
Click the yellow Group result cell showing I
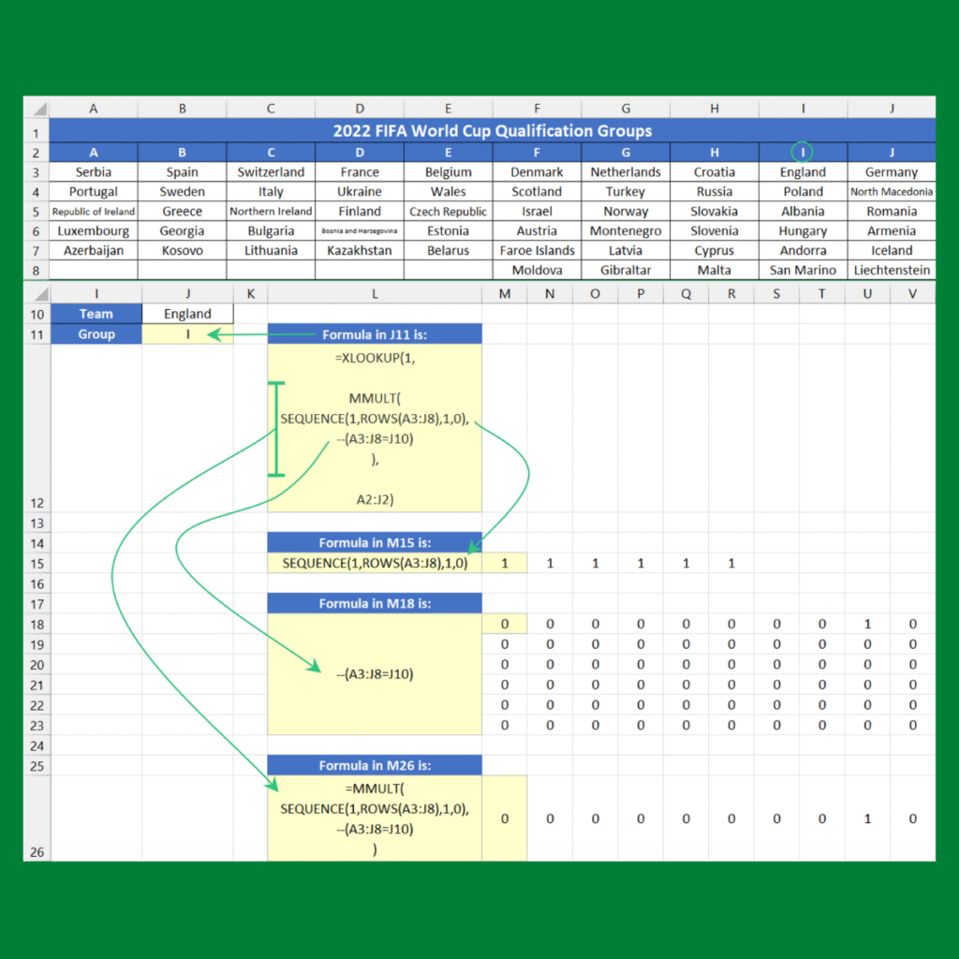coord(187,334)
